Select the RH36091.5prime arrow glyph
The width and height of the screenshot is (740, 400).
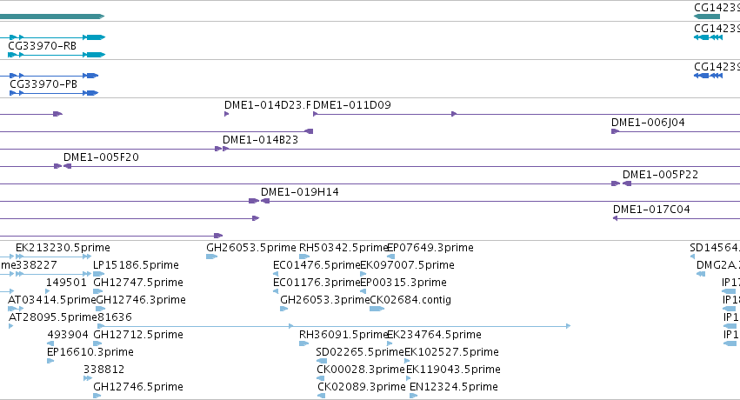coord(303,343)
